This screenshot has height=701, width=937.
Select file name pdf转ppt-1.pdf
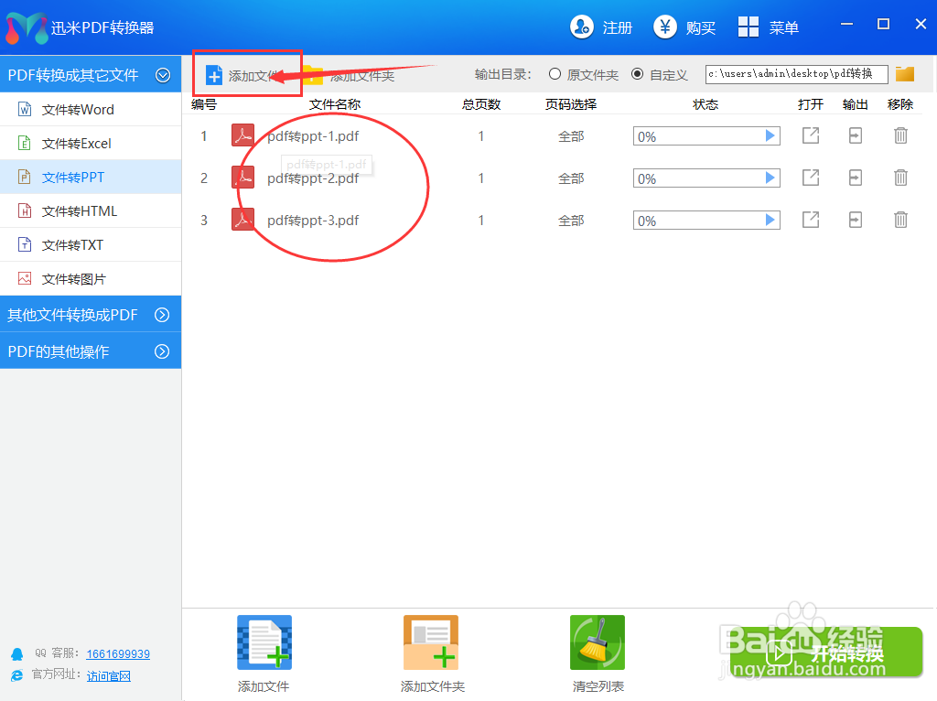pyautogui.click(x=313, y=136)
